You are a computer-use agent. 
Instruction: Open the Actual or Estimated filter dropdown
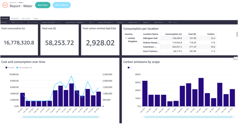pyautogui.click(x=106, y=22)
